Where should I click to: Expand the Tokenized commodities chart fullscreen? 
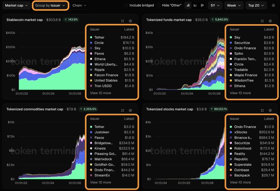[123, 110]
